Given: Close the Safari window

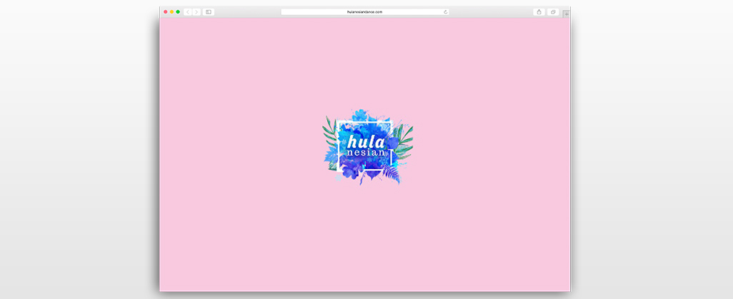Looking at the screenshot, I should pos(166,12).
